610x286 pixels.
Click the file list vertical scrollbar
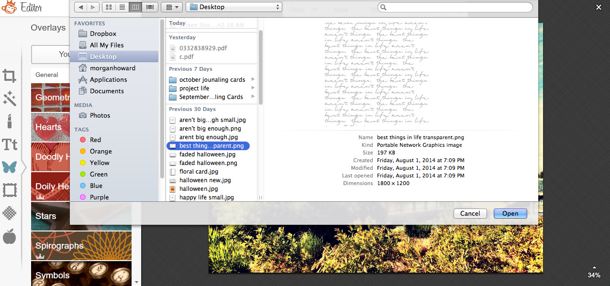(261, 67)
